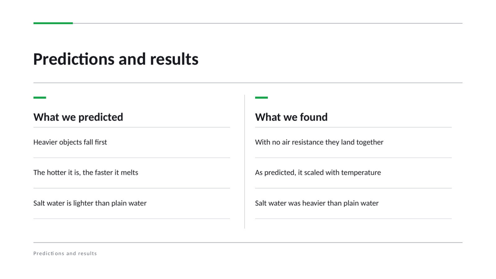This screenshot has width=496, height=279.
Task: Click the green progress bar at slide top
Action: coord(53,23)
